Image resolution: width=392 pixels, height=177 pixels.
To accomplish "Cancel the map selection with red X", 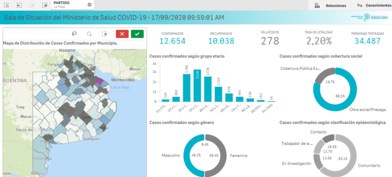I will point(122,34).
